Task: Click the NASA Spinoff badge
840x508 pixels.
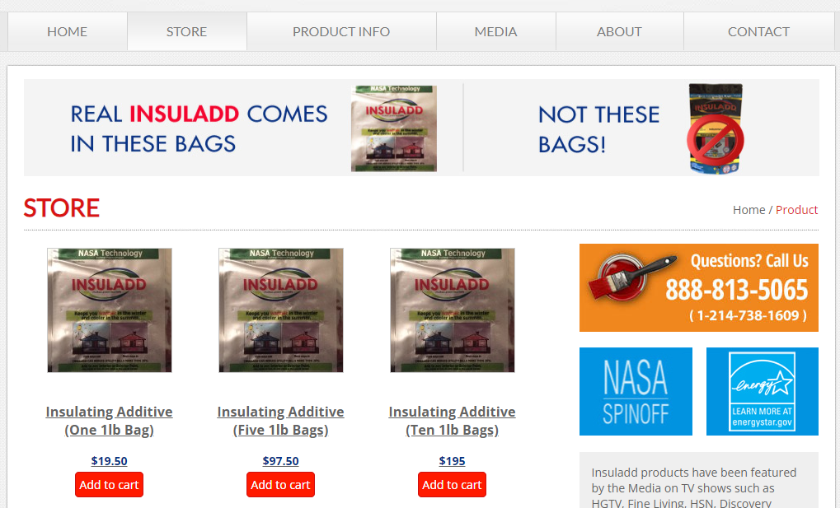Action: click(636, 391)
